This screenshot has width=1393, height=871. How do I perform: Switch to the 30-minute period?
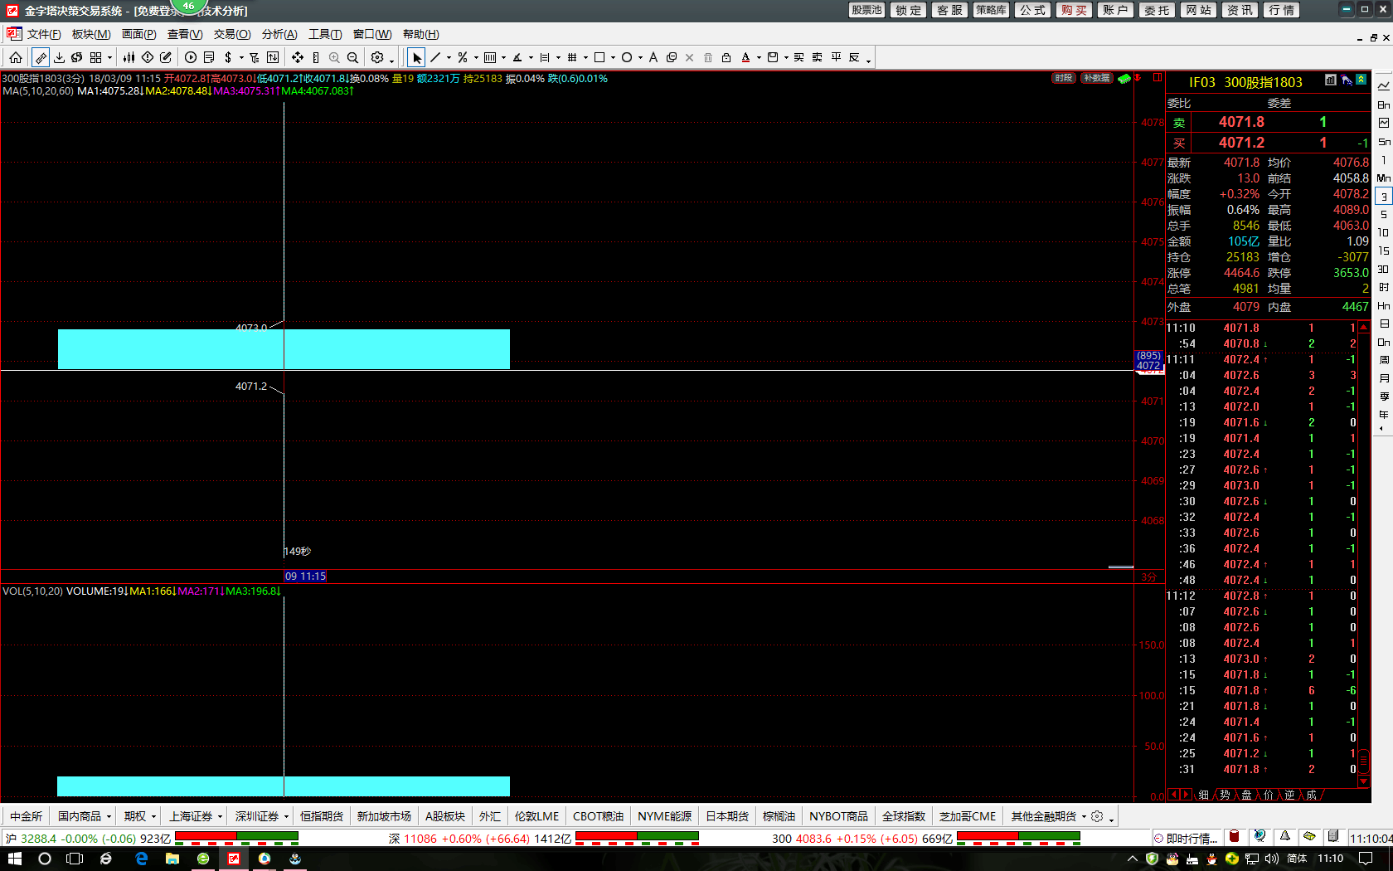tap(1383, 270)
